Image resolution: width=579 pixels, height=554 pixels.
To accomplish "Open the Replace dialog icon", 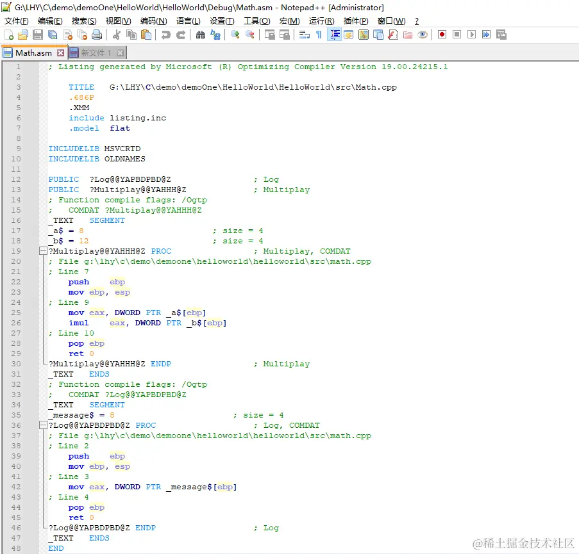I will [x=215, y=35].
